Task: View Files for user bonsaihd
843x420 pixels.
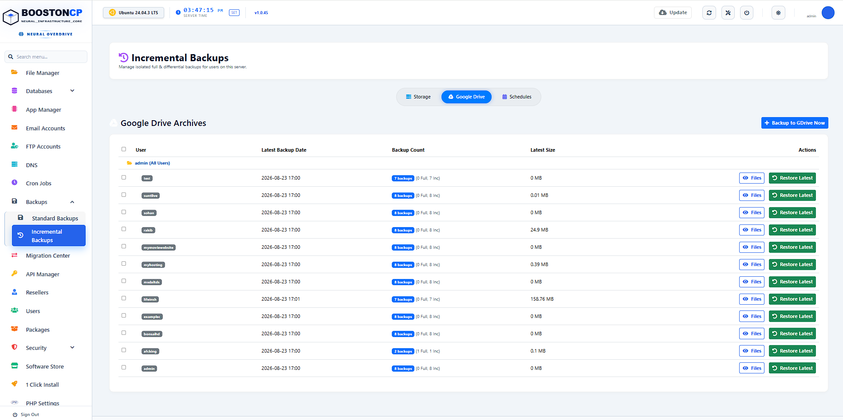Action: pos(752,334)
